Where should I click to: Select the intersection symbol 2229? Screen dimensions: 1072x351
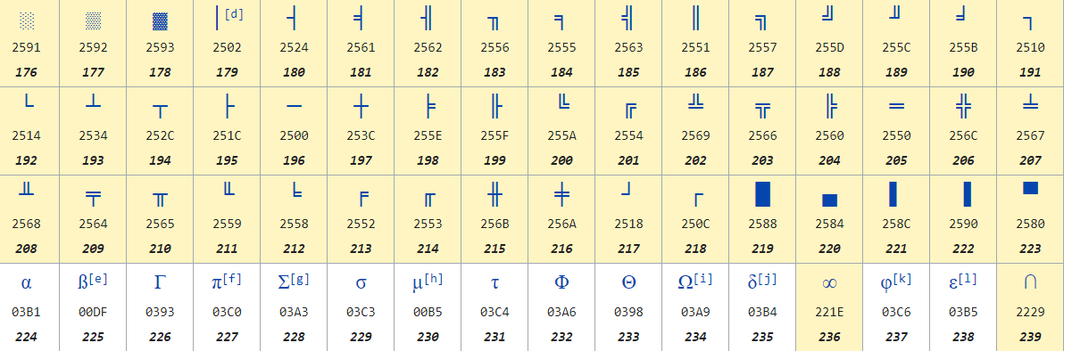[1030, 282]
